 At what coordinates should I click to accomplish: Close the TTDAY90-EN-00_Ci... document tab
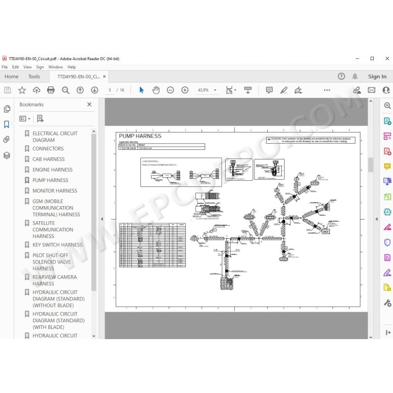104,76
